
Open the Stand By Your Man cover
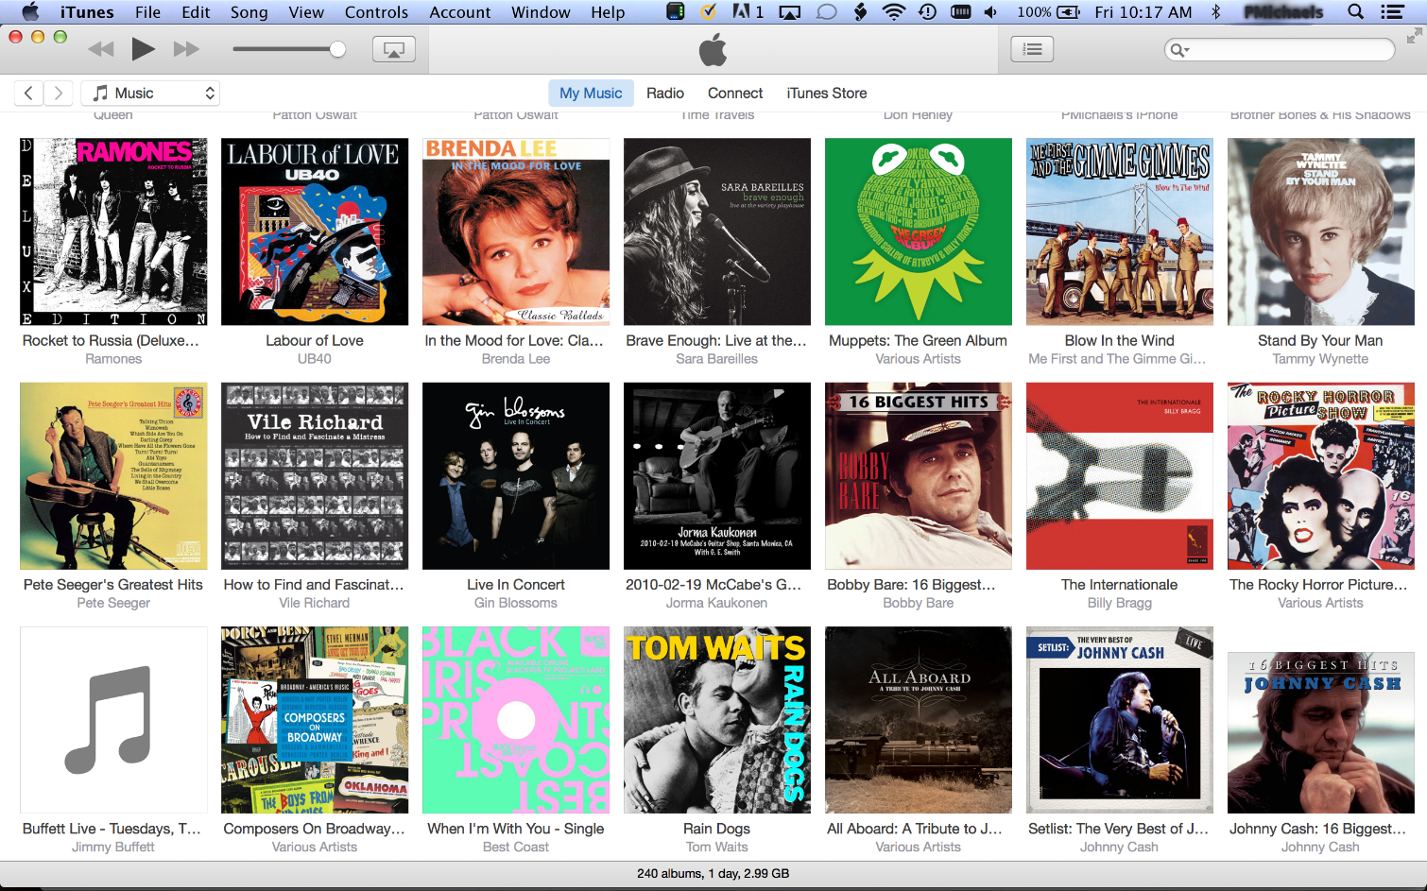point(1321,231)
